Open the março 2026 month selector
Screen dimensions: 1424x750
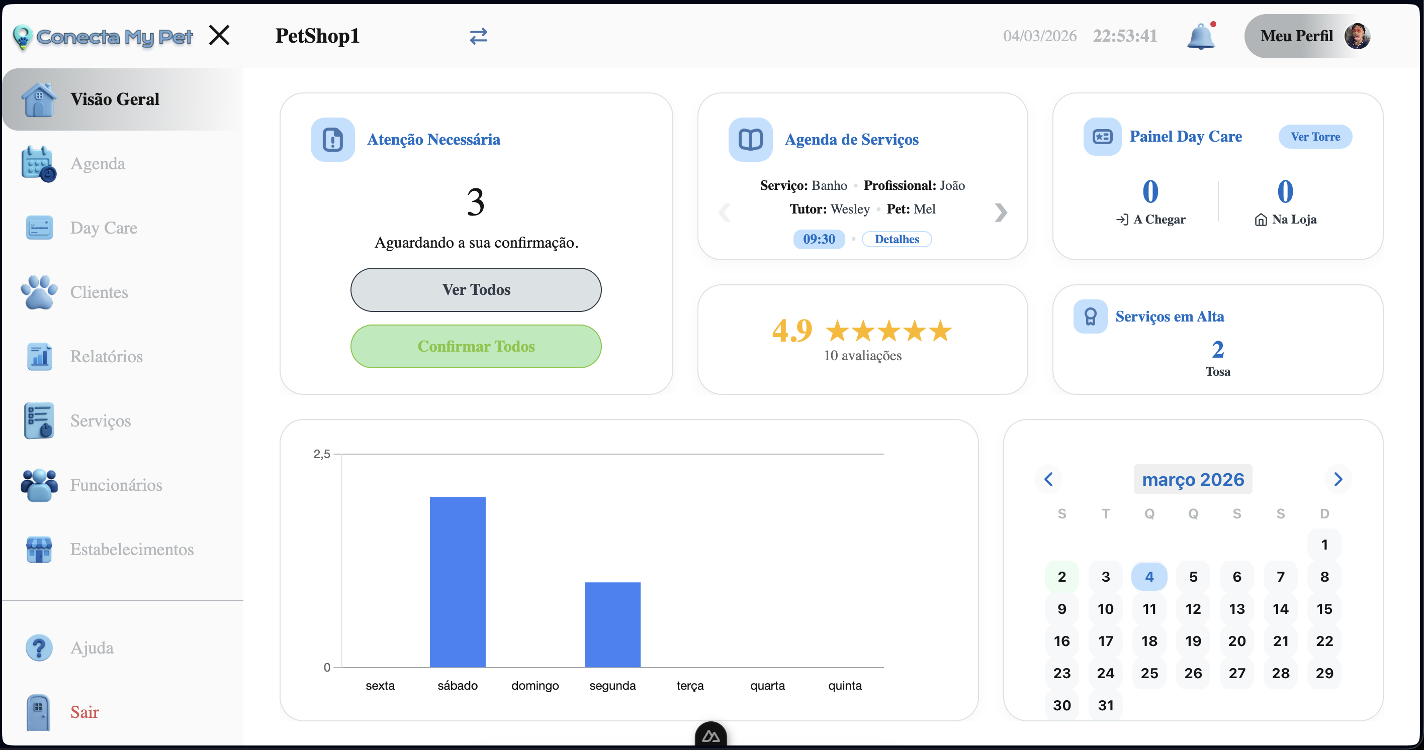pyautogui.click(x=1193, y=479)
